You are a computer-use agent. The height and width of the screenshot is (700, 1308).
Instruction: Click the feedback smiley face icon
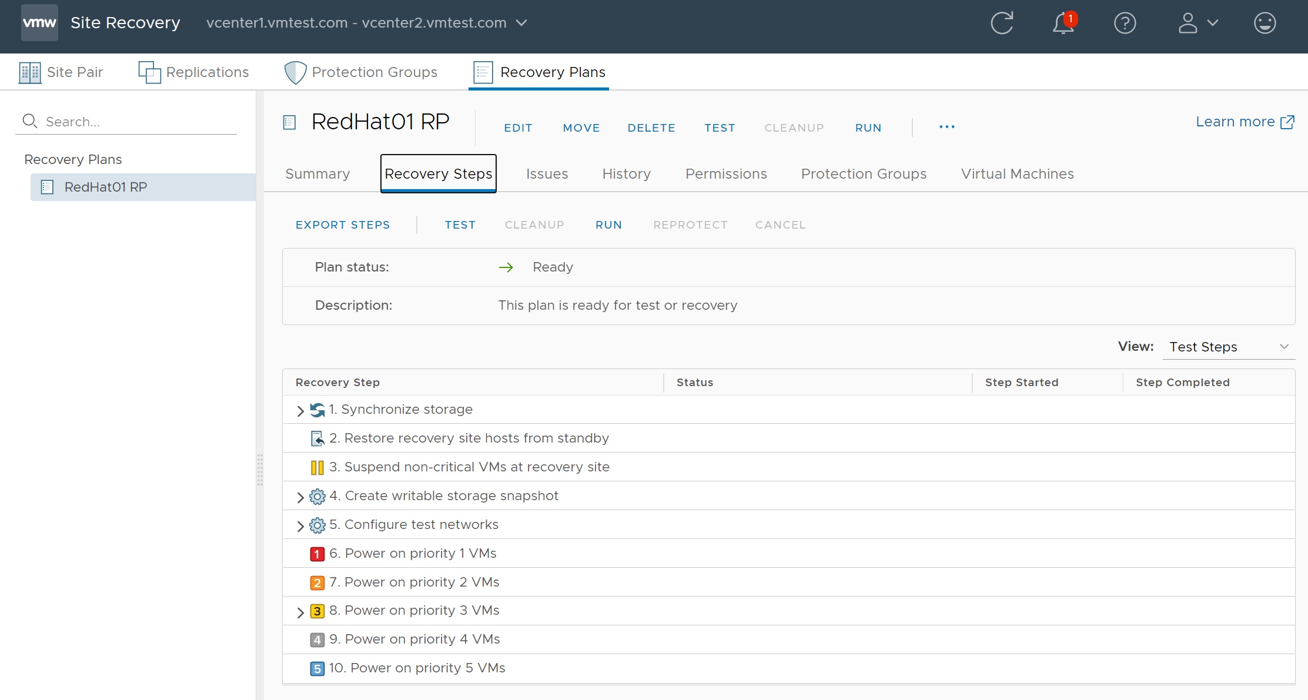1264,24
